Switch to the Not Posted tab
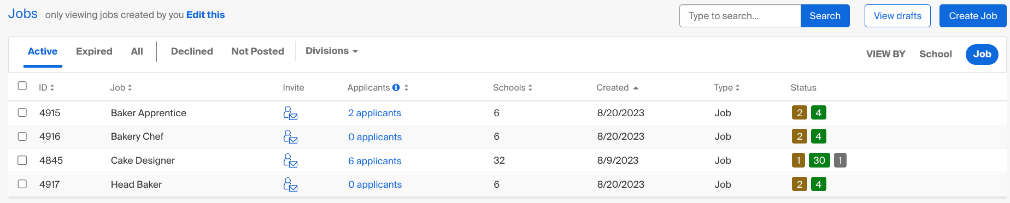This screenshot has height=203, width=1010. click(x=257, y=51)
